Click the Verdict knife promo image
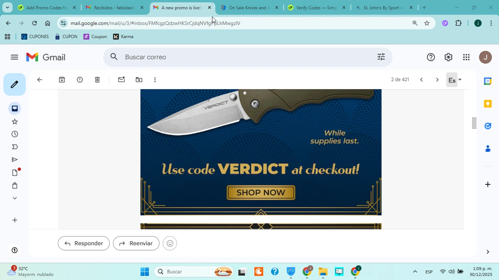 click(x=261, y=152)
